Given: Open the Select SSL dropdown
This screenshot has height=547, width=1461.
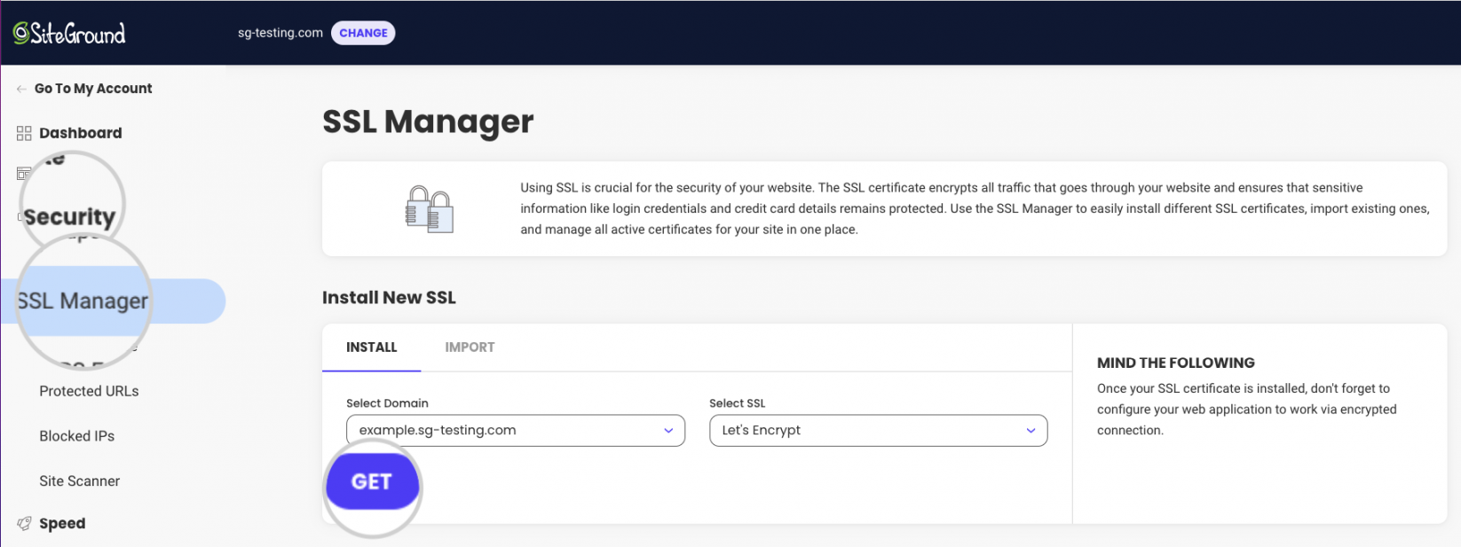Looking at the screenshot, I should coord(878,431).
